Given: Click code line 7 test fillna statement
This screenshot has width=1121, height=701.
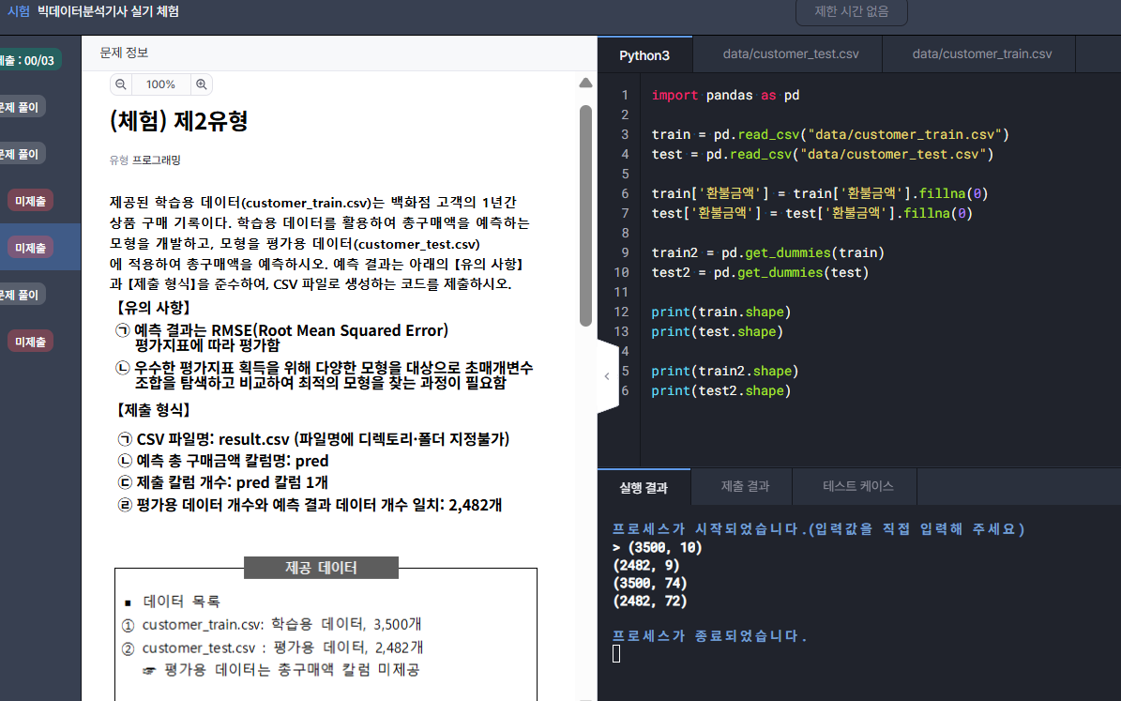Looking at the screenshot, I should (811, 213).
